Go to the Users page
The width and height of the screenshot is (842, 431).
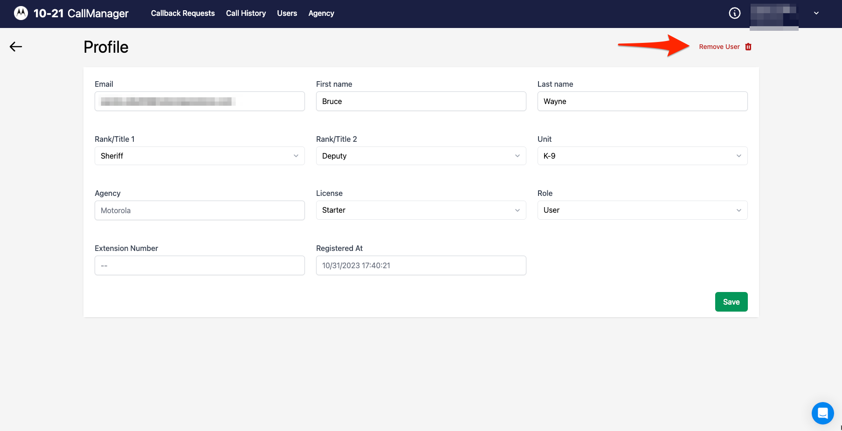tap(287, 13)
